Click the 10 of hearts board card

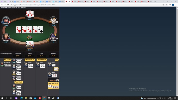tap(19, 30)
